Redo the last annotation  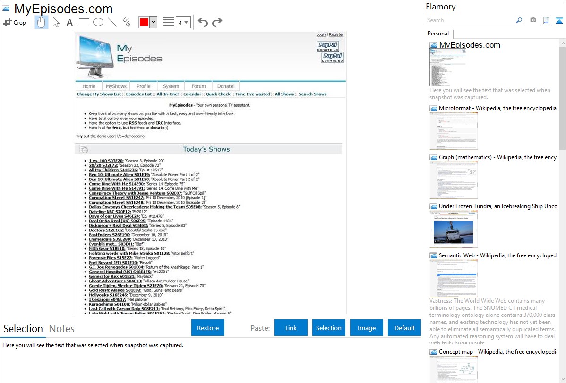[217, 22]
